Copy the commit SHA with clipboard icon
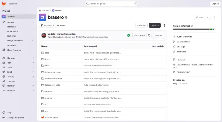The image size is (222, 122). tap(149, 35)
